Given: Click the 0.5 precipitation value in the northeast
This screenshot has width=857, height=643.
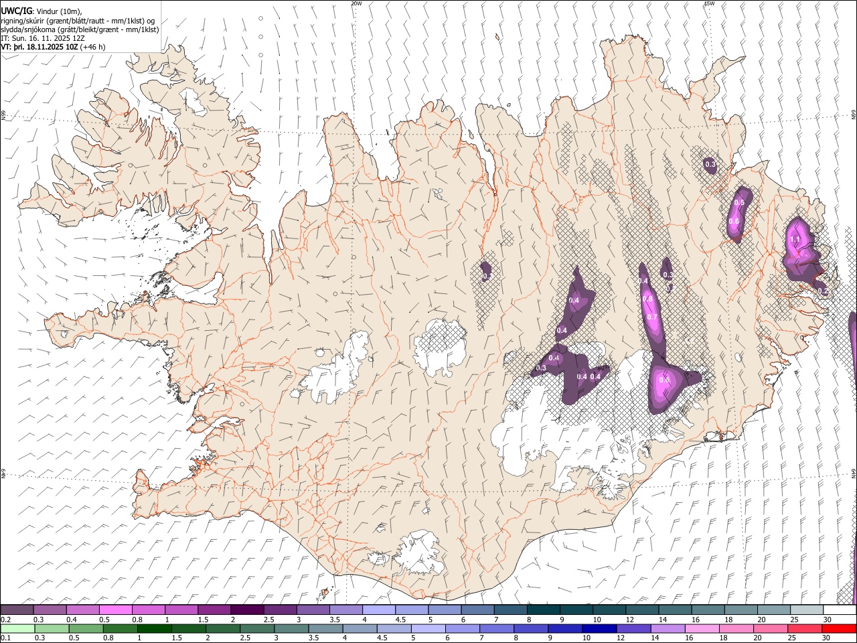Looking at the screenshot, I should tap(739, 202).
